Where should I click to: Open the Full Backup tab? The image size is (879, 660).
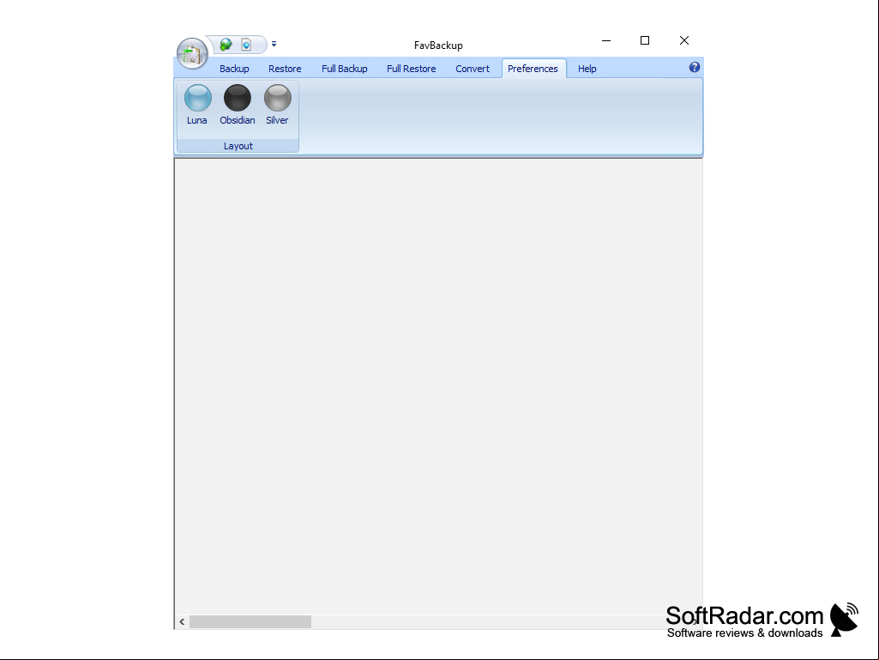pyautogui.click(x=344, y=69)
